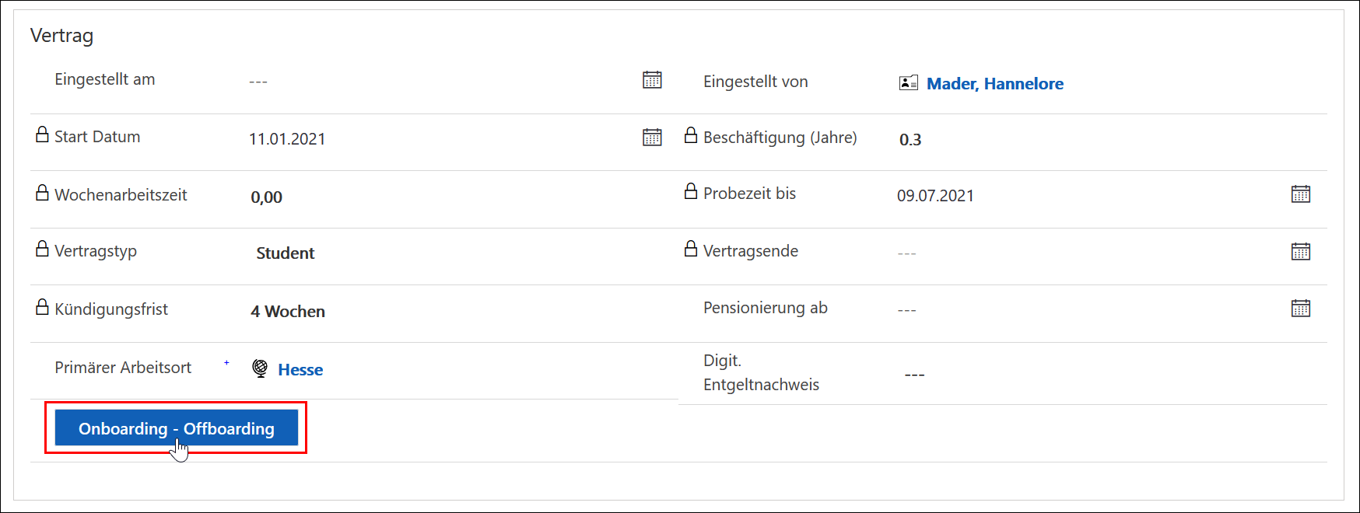Open calendar picker for Start Datum

point(652,138)
